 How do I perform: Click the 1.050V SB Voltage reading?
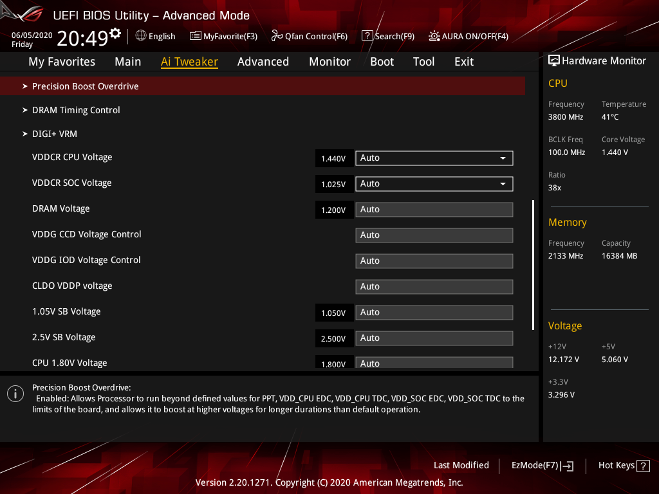click(334, 313)
